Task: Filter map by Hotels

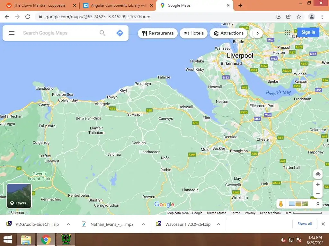Action: coord(193,33)
